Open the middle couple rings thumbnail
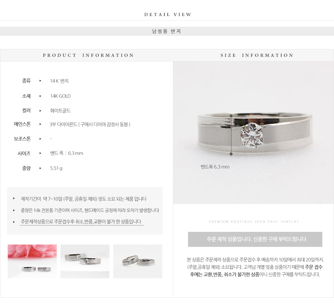This screenshot has height=308, width=334. coord(85,261)
